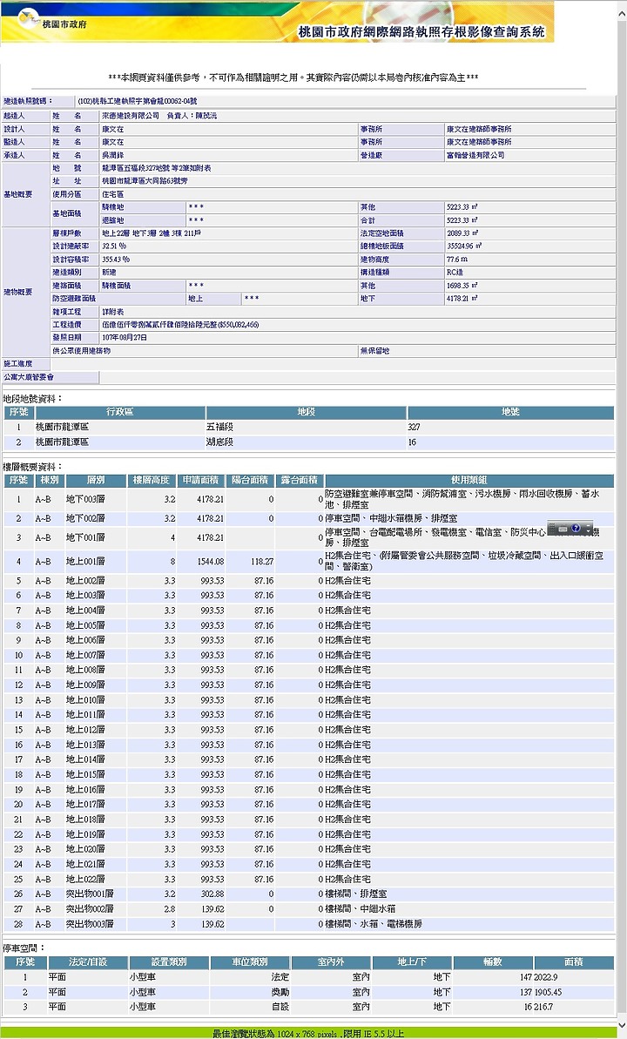
Task: Click land number 16 in 湖底段 row
Action: click(x=412, y=442)
